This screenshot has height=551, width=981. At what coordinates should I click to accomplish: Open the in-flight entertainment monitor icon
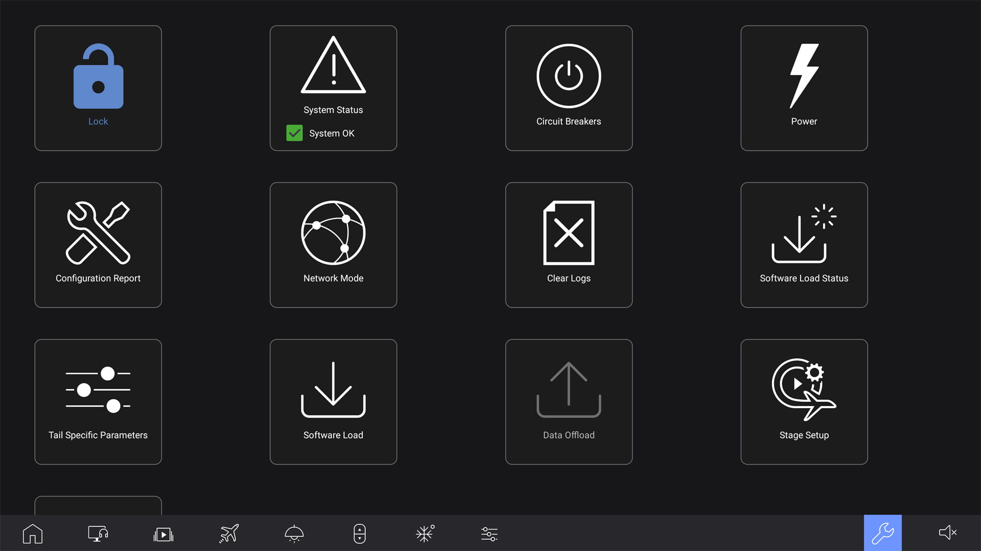[97, 533]
